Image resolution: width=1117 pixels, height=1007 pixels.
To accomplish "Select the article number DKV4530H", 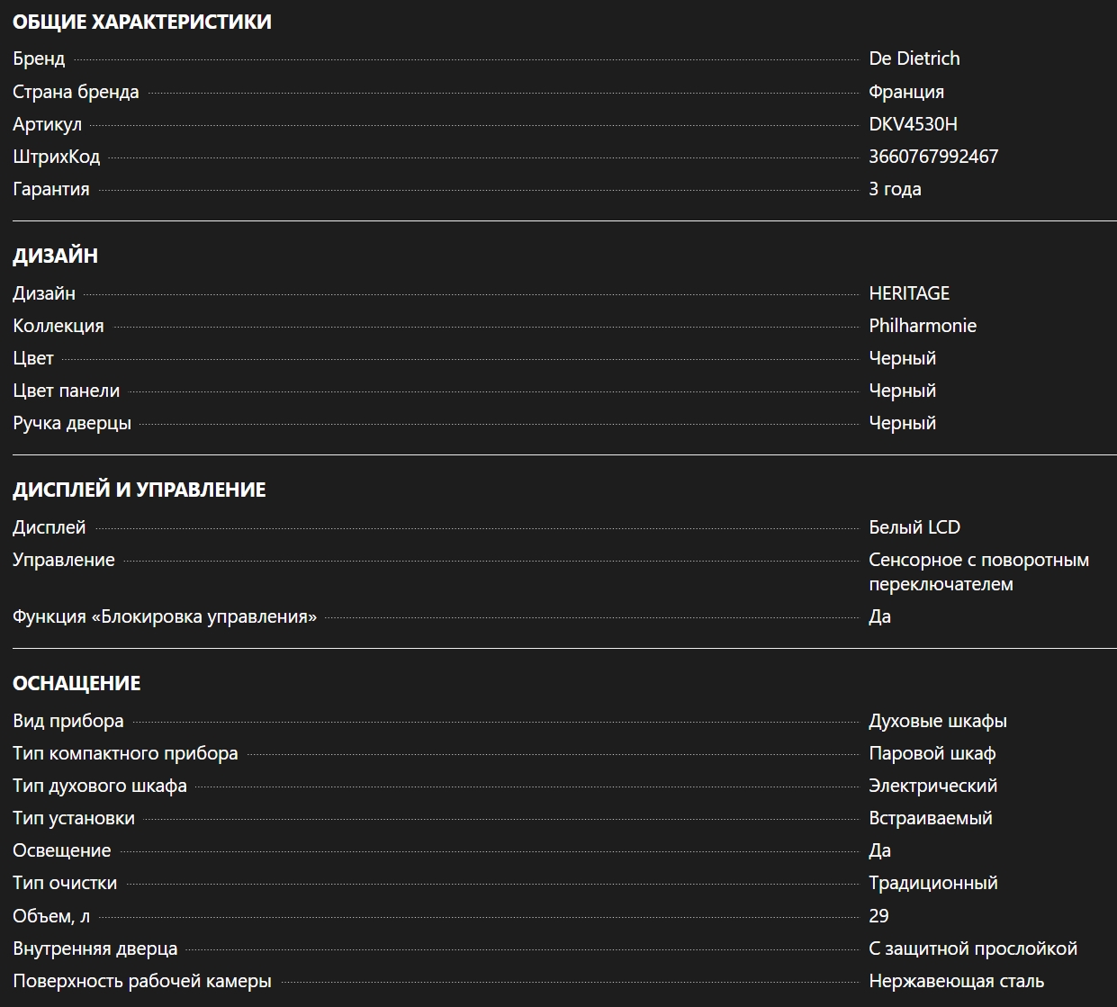I will tap(913, 124).
